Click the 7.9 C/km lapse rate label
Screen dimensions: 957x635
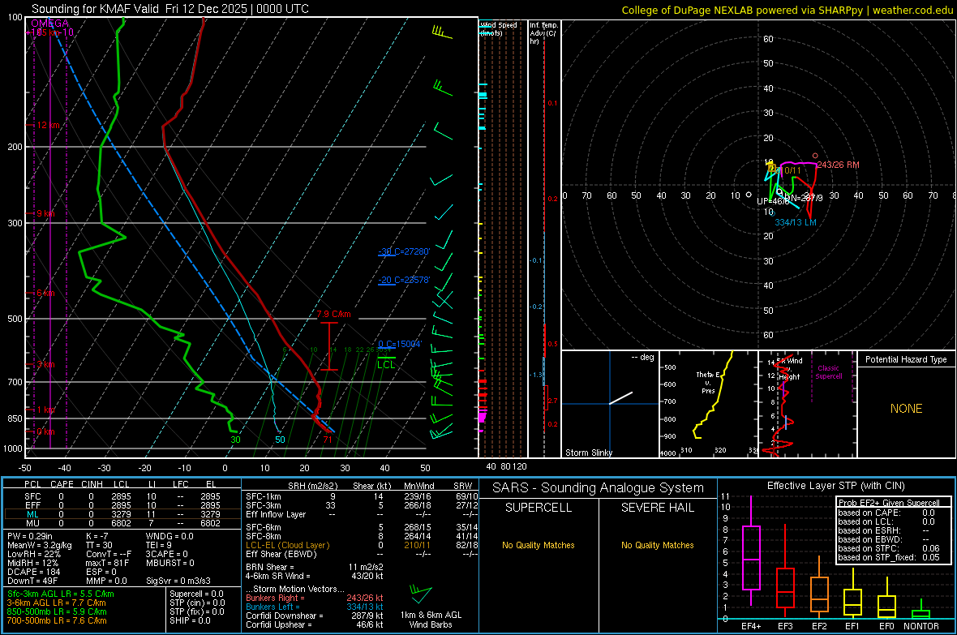point(334,315)
